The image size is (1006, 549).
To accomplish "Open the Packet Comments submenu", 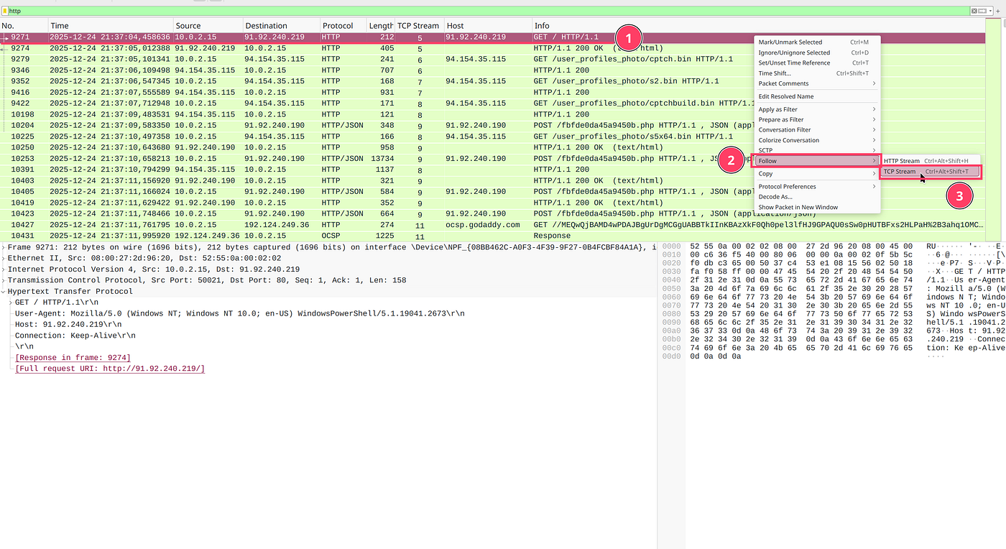I will 817,83.
